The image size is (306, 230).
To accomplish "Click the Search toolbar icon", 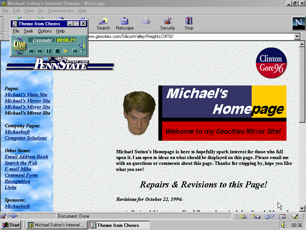I will (103, 23).
